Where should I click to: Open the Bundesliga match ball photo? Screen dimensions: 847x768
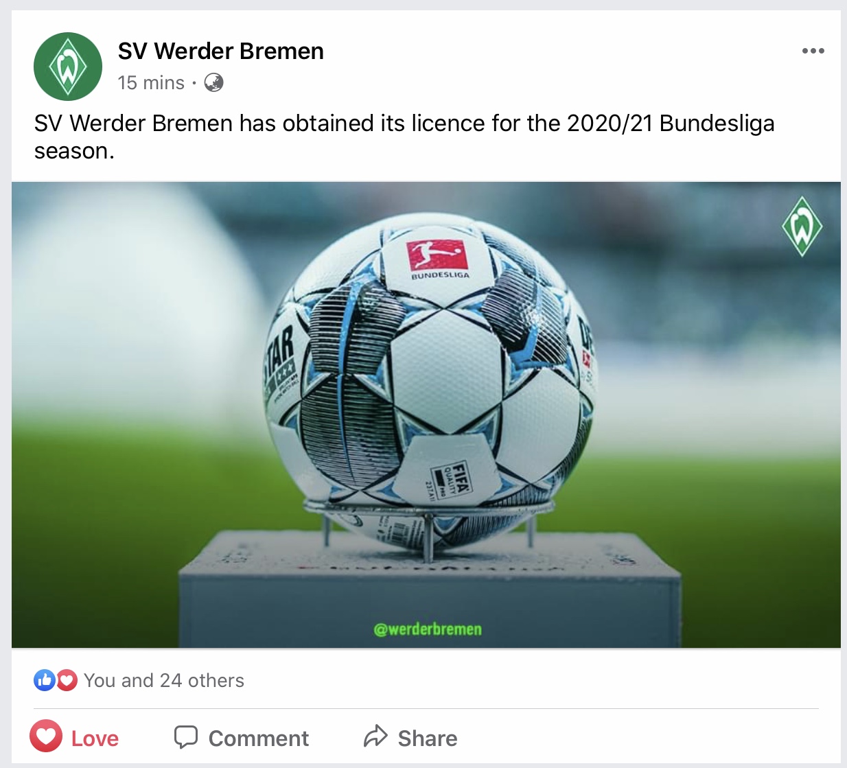426,415
